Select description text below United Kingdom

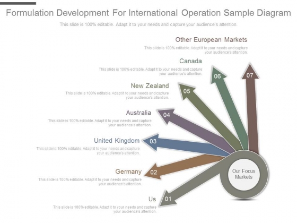click(88, 151)
